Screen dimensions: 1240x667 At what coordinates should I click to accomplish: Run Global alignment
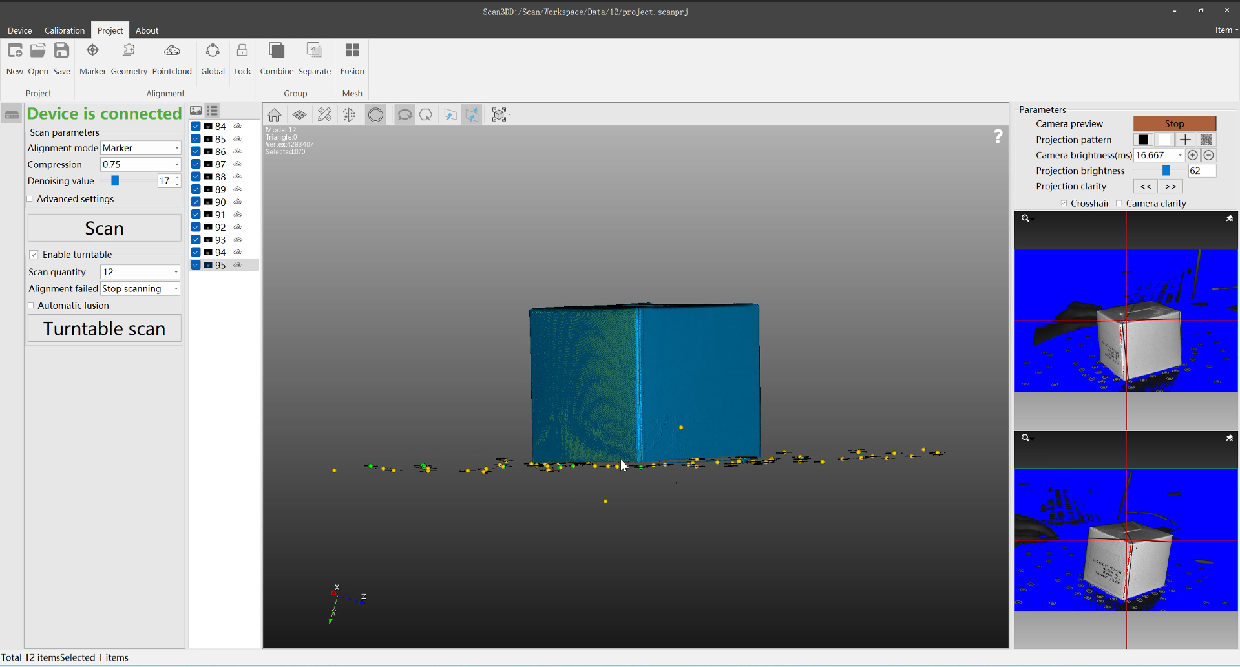(x=213, y=59)
